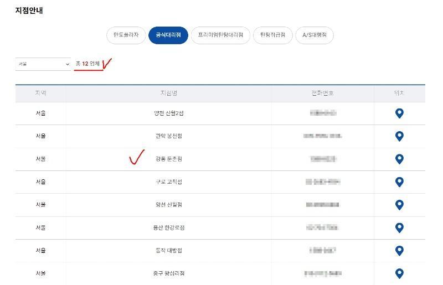Click location pin for 중구 왕십리점
The width and height of the screenshot is (443, 285).
399,273
